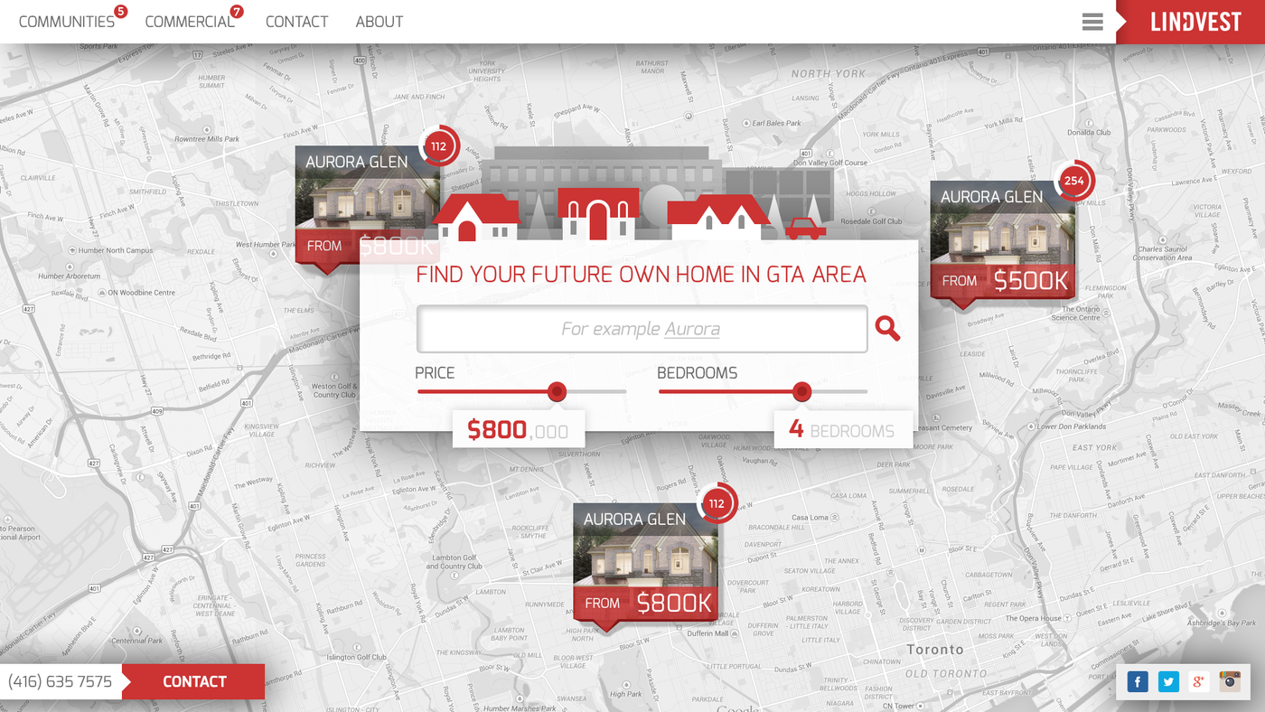The image size is (1265, 712).
Task: Adjust the PRICE slider handle
Action: click(555, 390)
